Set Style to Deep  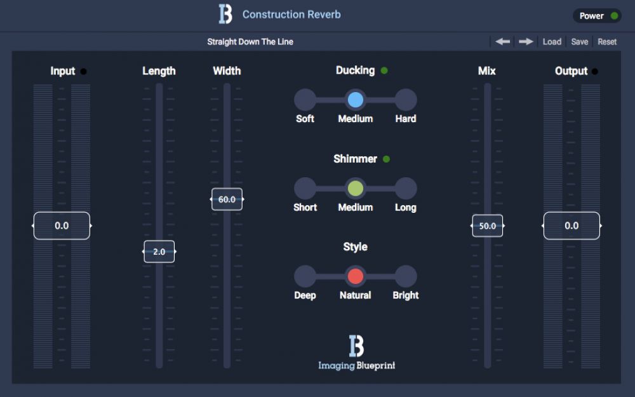point(305,276)
